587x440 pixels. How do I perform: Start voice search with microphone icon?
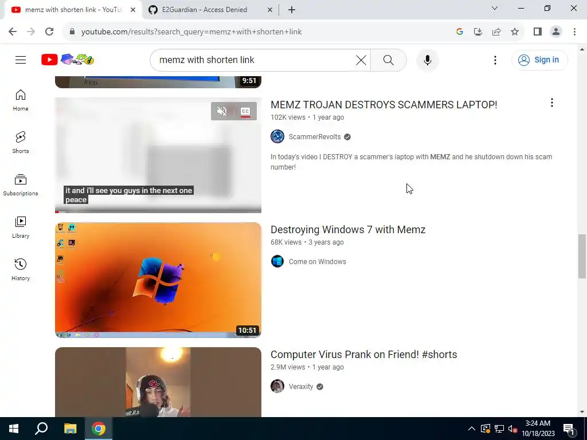427,60
